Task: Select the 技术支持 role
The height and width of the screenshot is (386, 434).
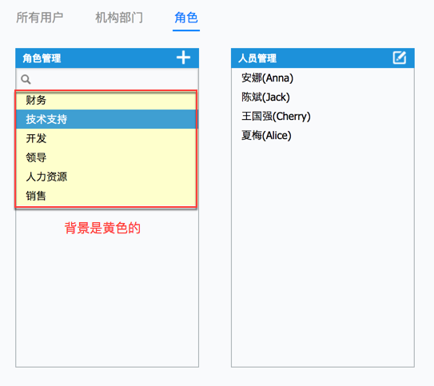Action: (x=106, y=119)
